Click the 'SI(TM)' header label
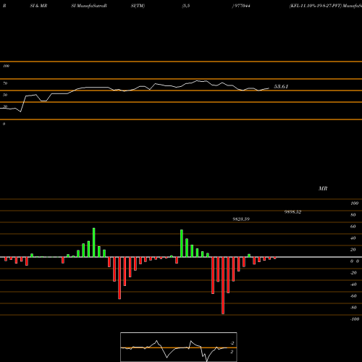This screenshot has width=362, height=362. point(138,6)
